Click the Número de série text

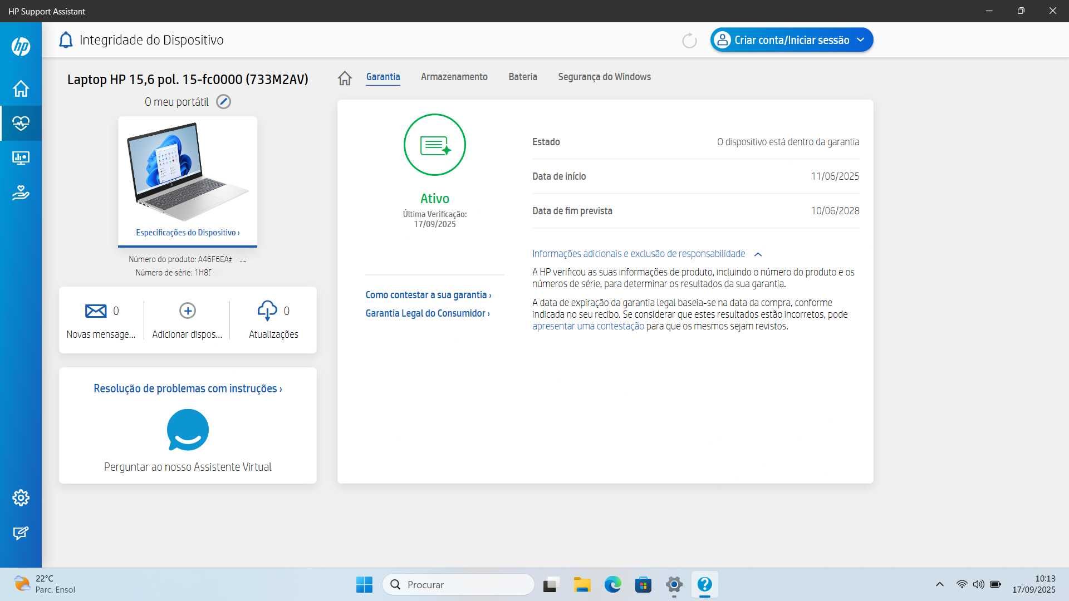(173, 273)
